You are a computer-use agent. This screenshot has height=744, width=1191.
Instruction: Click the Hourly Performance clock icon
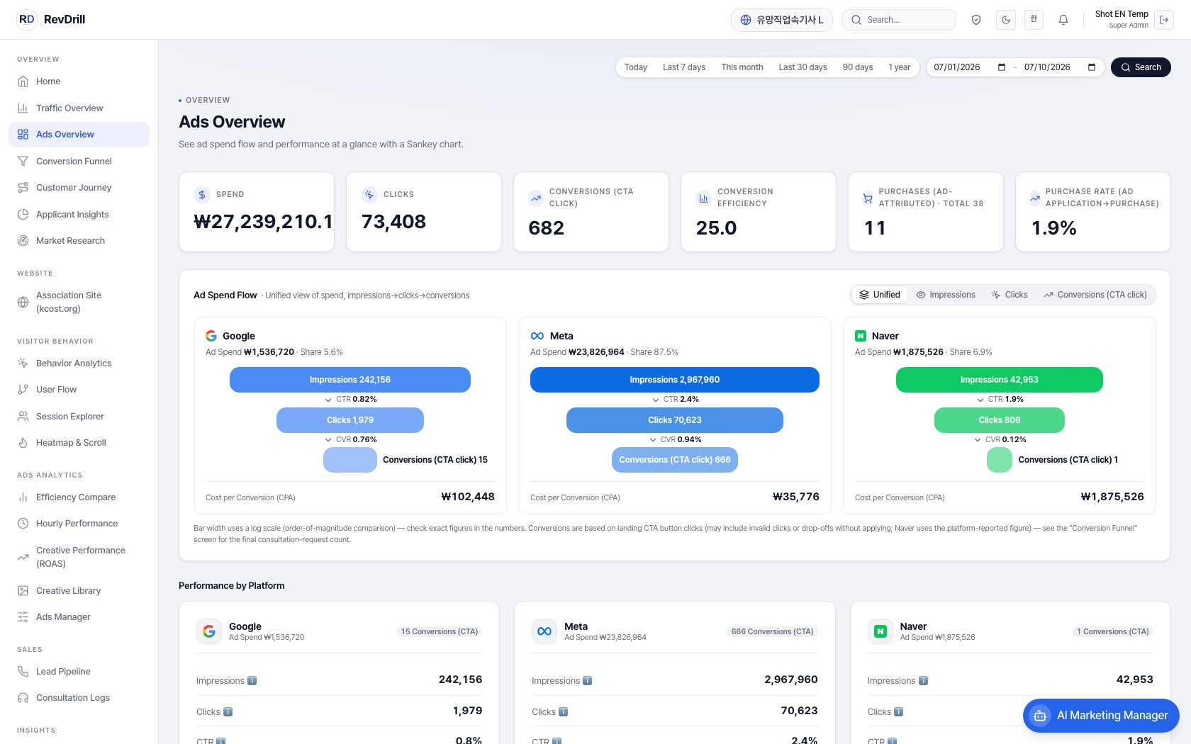23,524
